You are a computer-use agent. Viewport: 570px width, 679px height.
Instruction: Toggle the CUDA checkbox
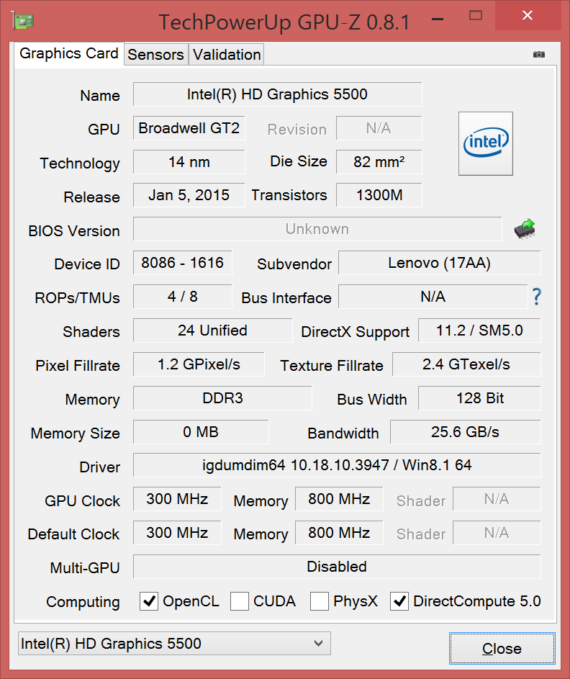click(x=240, y=601)
